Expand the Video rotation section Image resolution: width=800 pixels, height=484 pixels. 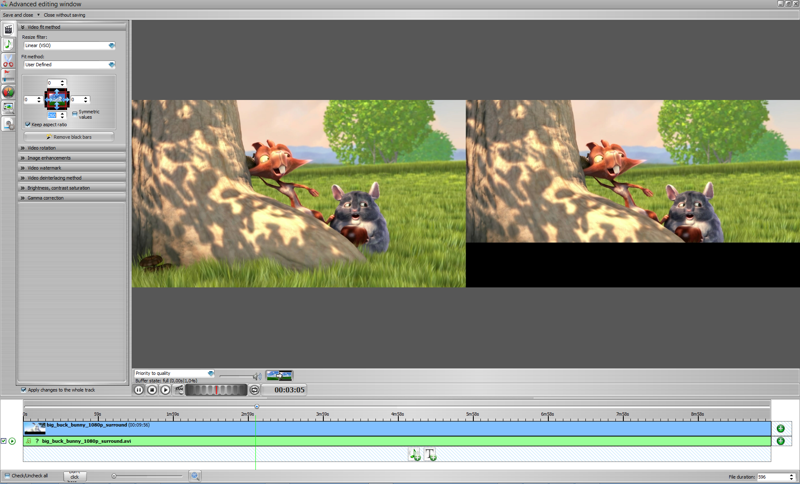tap(72, 148)
